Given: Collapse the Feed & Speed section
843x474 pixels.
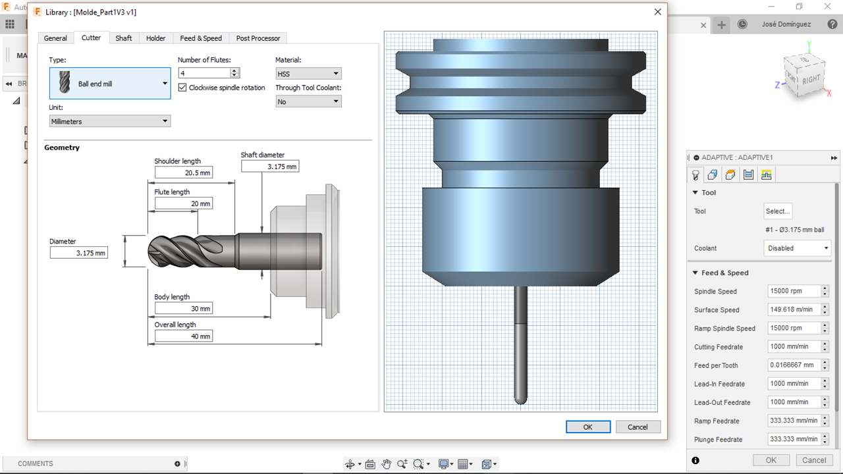Looking at the screenshot, I should coord(695,273).
